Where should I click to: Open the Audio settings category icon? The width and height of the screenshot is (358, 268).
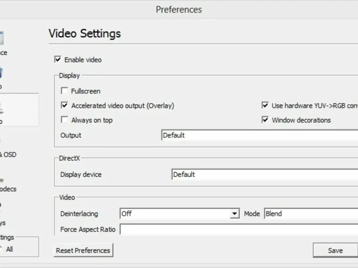[2, 74]
